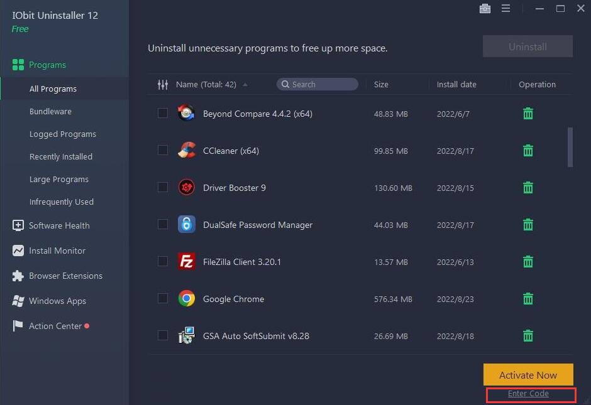
Task: Sort by the Size column header
Action: click(381, 84)
